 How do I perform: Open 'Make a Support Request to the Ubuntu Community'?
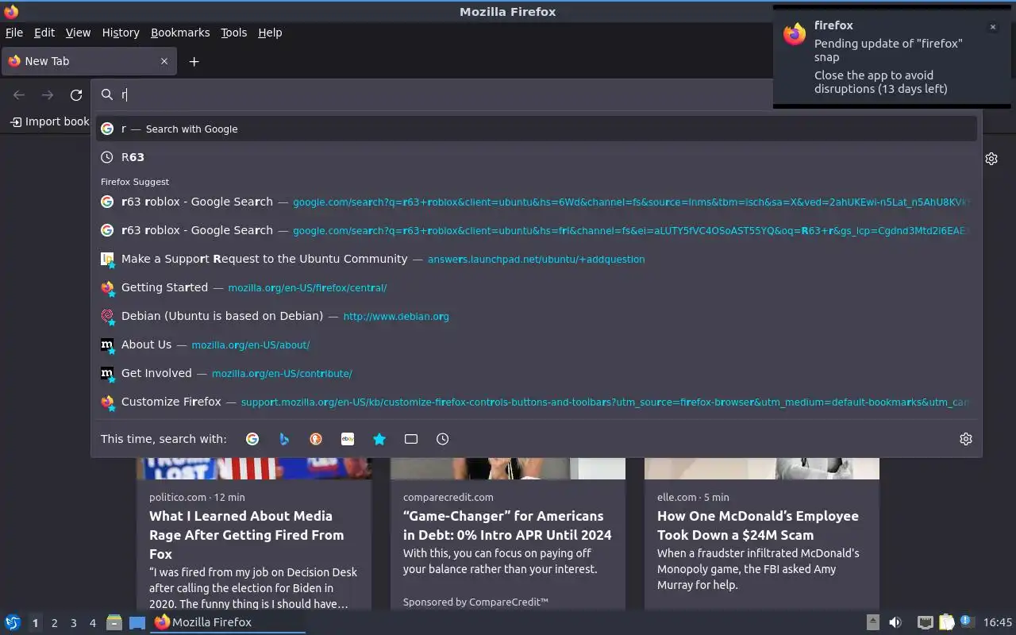click(x=537, y=259)
